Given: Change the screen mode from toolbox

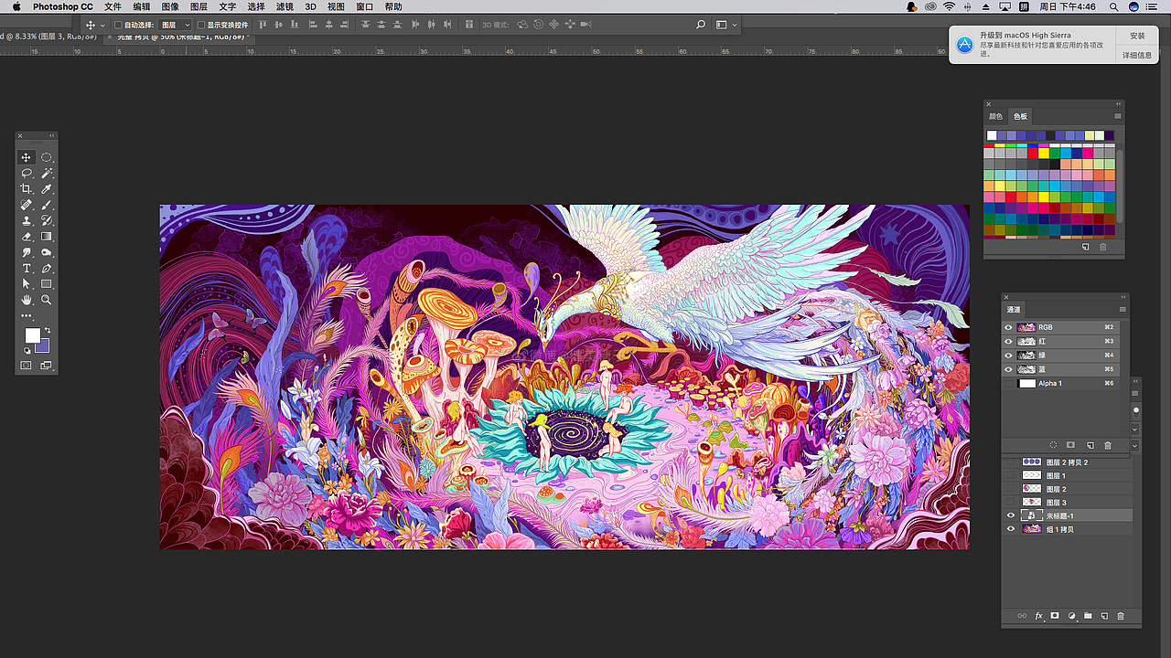Looking at the screenshot, I should (x=47, y=366).
